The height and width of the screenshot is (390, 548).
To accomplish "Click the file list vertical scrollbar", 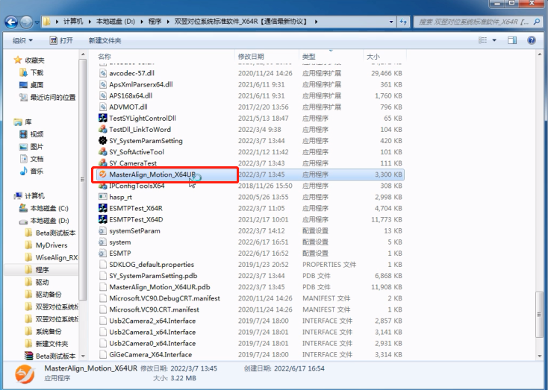I will pyautogui.click(x=539, y=224).
